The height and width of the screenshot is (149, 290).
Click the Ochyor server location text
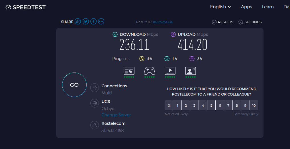click(109, 109)
